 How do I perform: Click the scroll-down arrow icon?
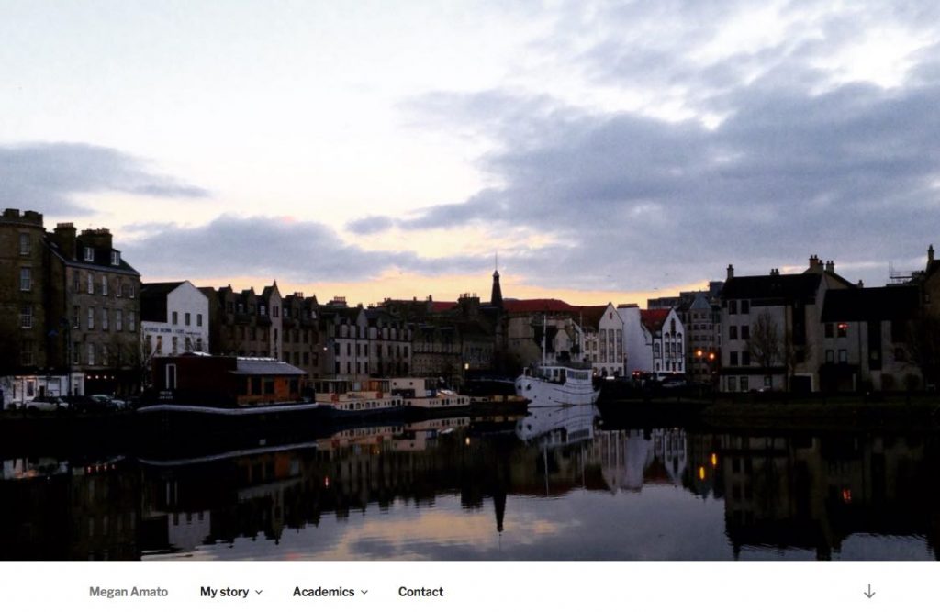869,591
